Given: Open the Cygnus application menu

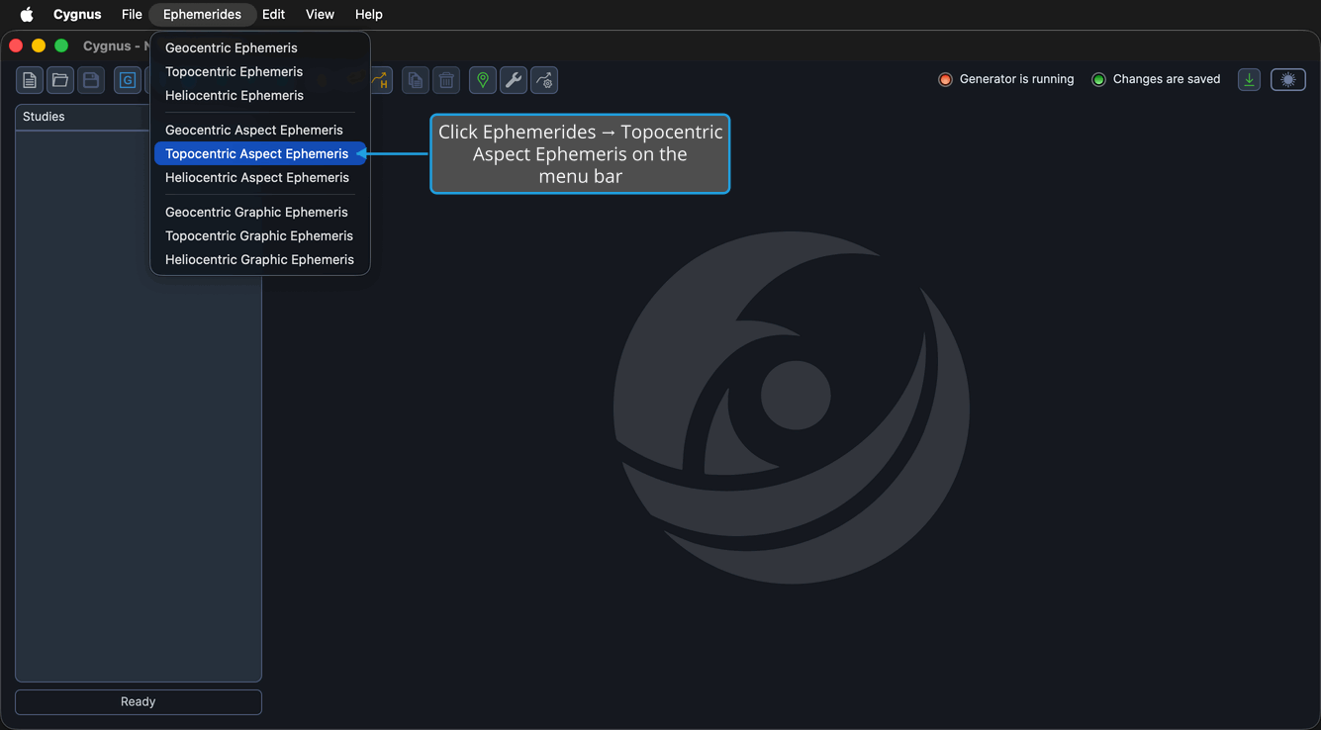Looking at the screenshot, I should [x=77, y=14].
